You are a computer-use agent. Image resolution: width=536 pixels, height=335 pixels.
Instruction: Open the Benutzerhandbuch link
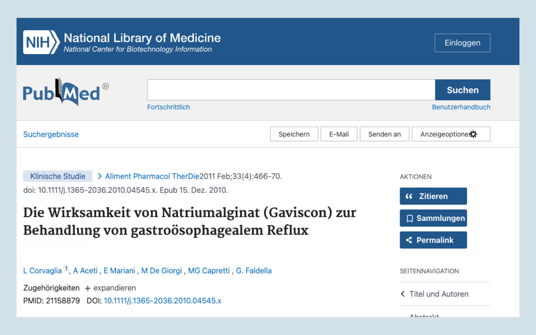click(461, 107)
